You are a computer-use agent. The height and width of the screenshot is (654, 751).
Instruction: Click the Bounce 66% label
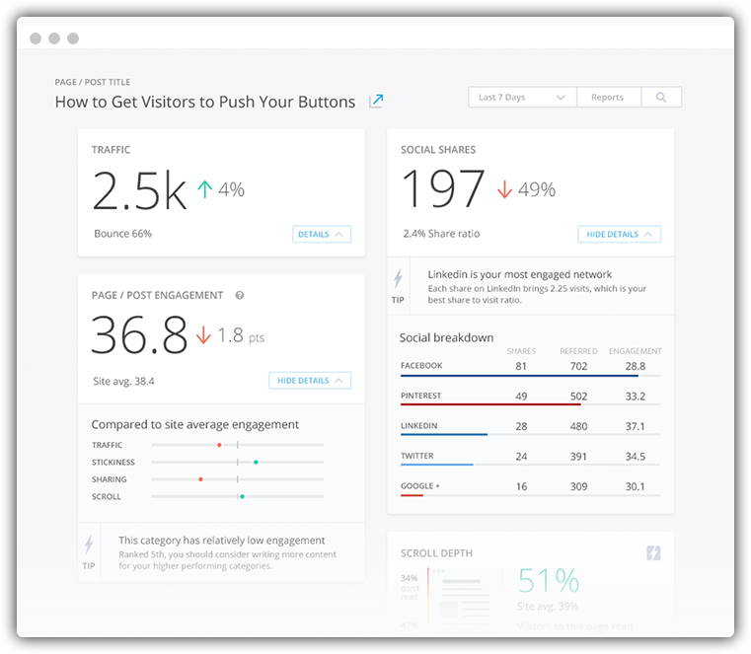122,234
